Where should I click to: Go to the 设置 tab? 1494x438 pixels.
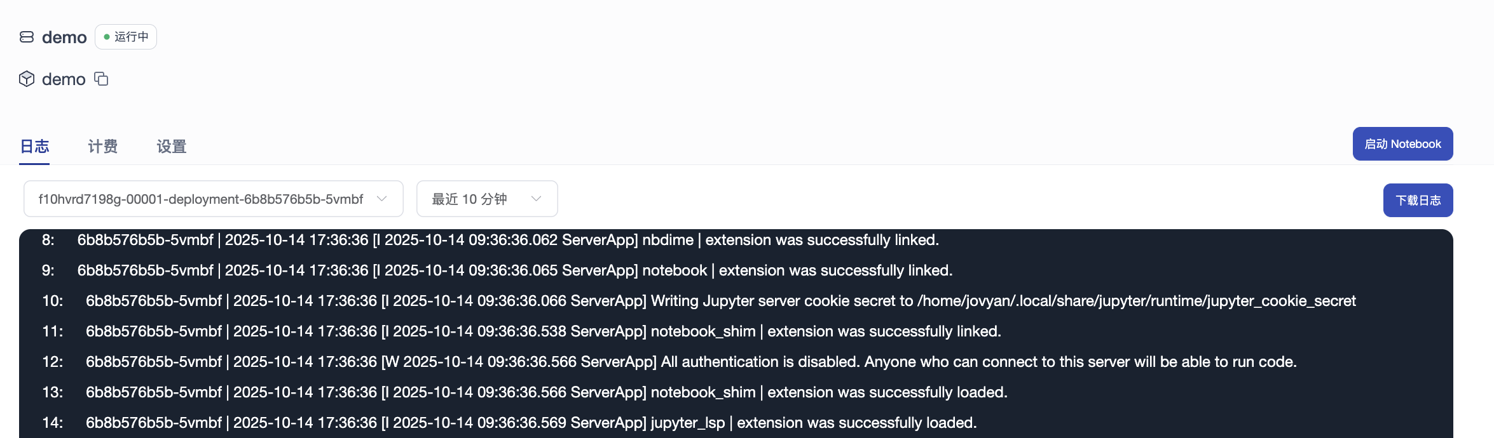click(x=172, y=147)
